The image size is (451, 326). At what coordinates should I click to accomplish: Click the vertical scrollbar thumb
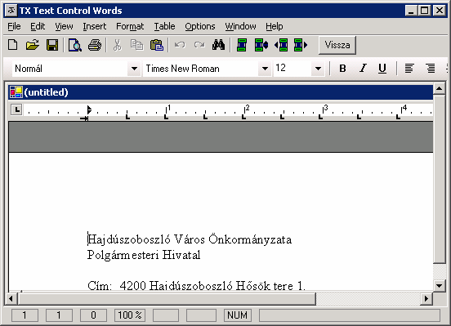(x=440, y=178)
